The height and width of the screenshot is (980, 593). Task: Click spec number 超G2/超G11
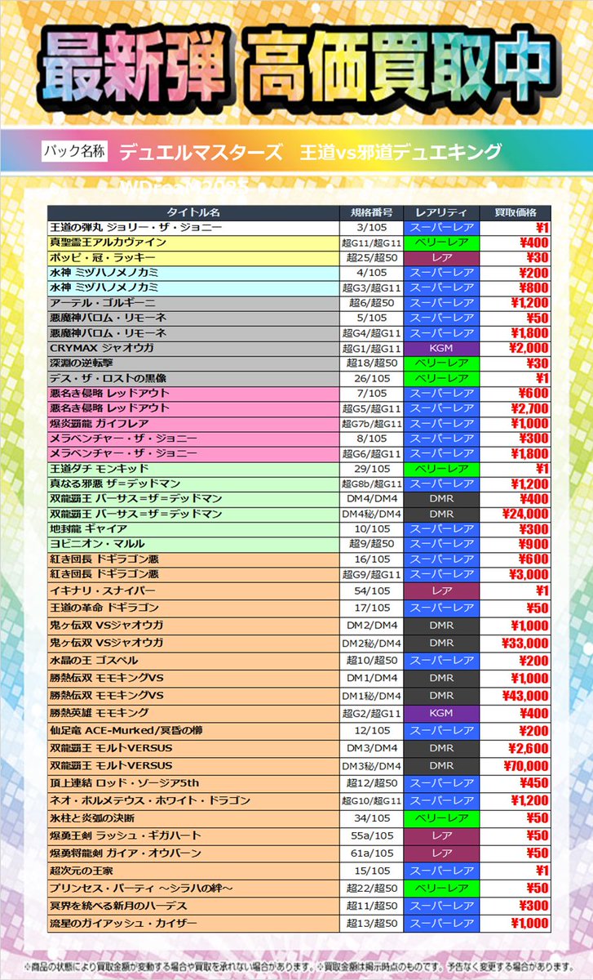click(x=371, y=713)
